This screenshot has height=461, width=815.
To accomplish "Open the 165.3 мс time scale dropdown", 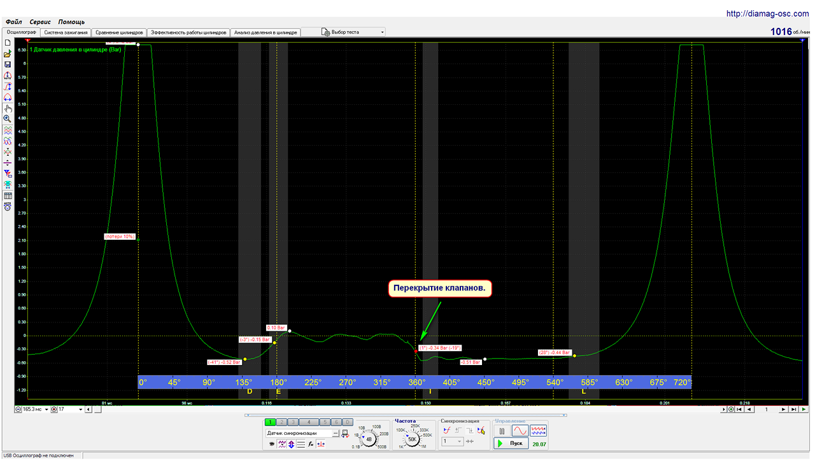I will (x=45, y=409).
